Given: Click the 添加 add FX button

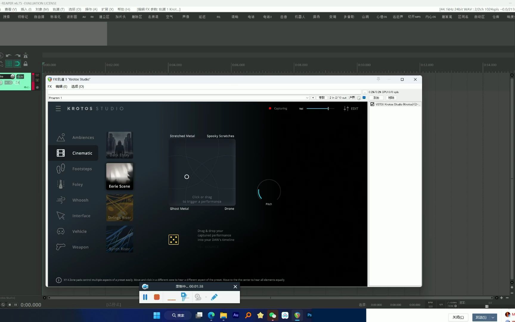Looking at the screenshot, I should tap(376, 98).
